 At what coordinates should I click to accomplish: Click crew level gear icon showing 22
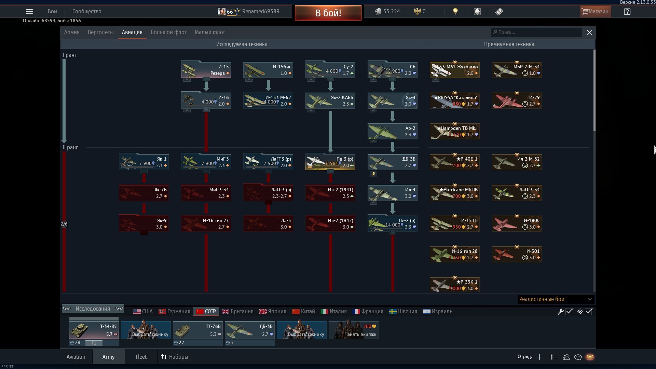click(176, 343)
